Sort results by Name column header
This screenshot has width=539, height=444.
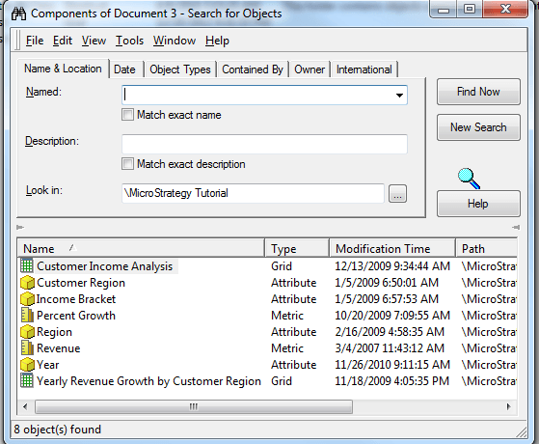tap(141, 248)
